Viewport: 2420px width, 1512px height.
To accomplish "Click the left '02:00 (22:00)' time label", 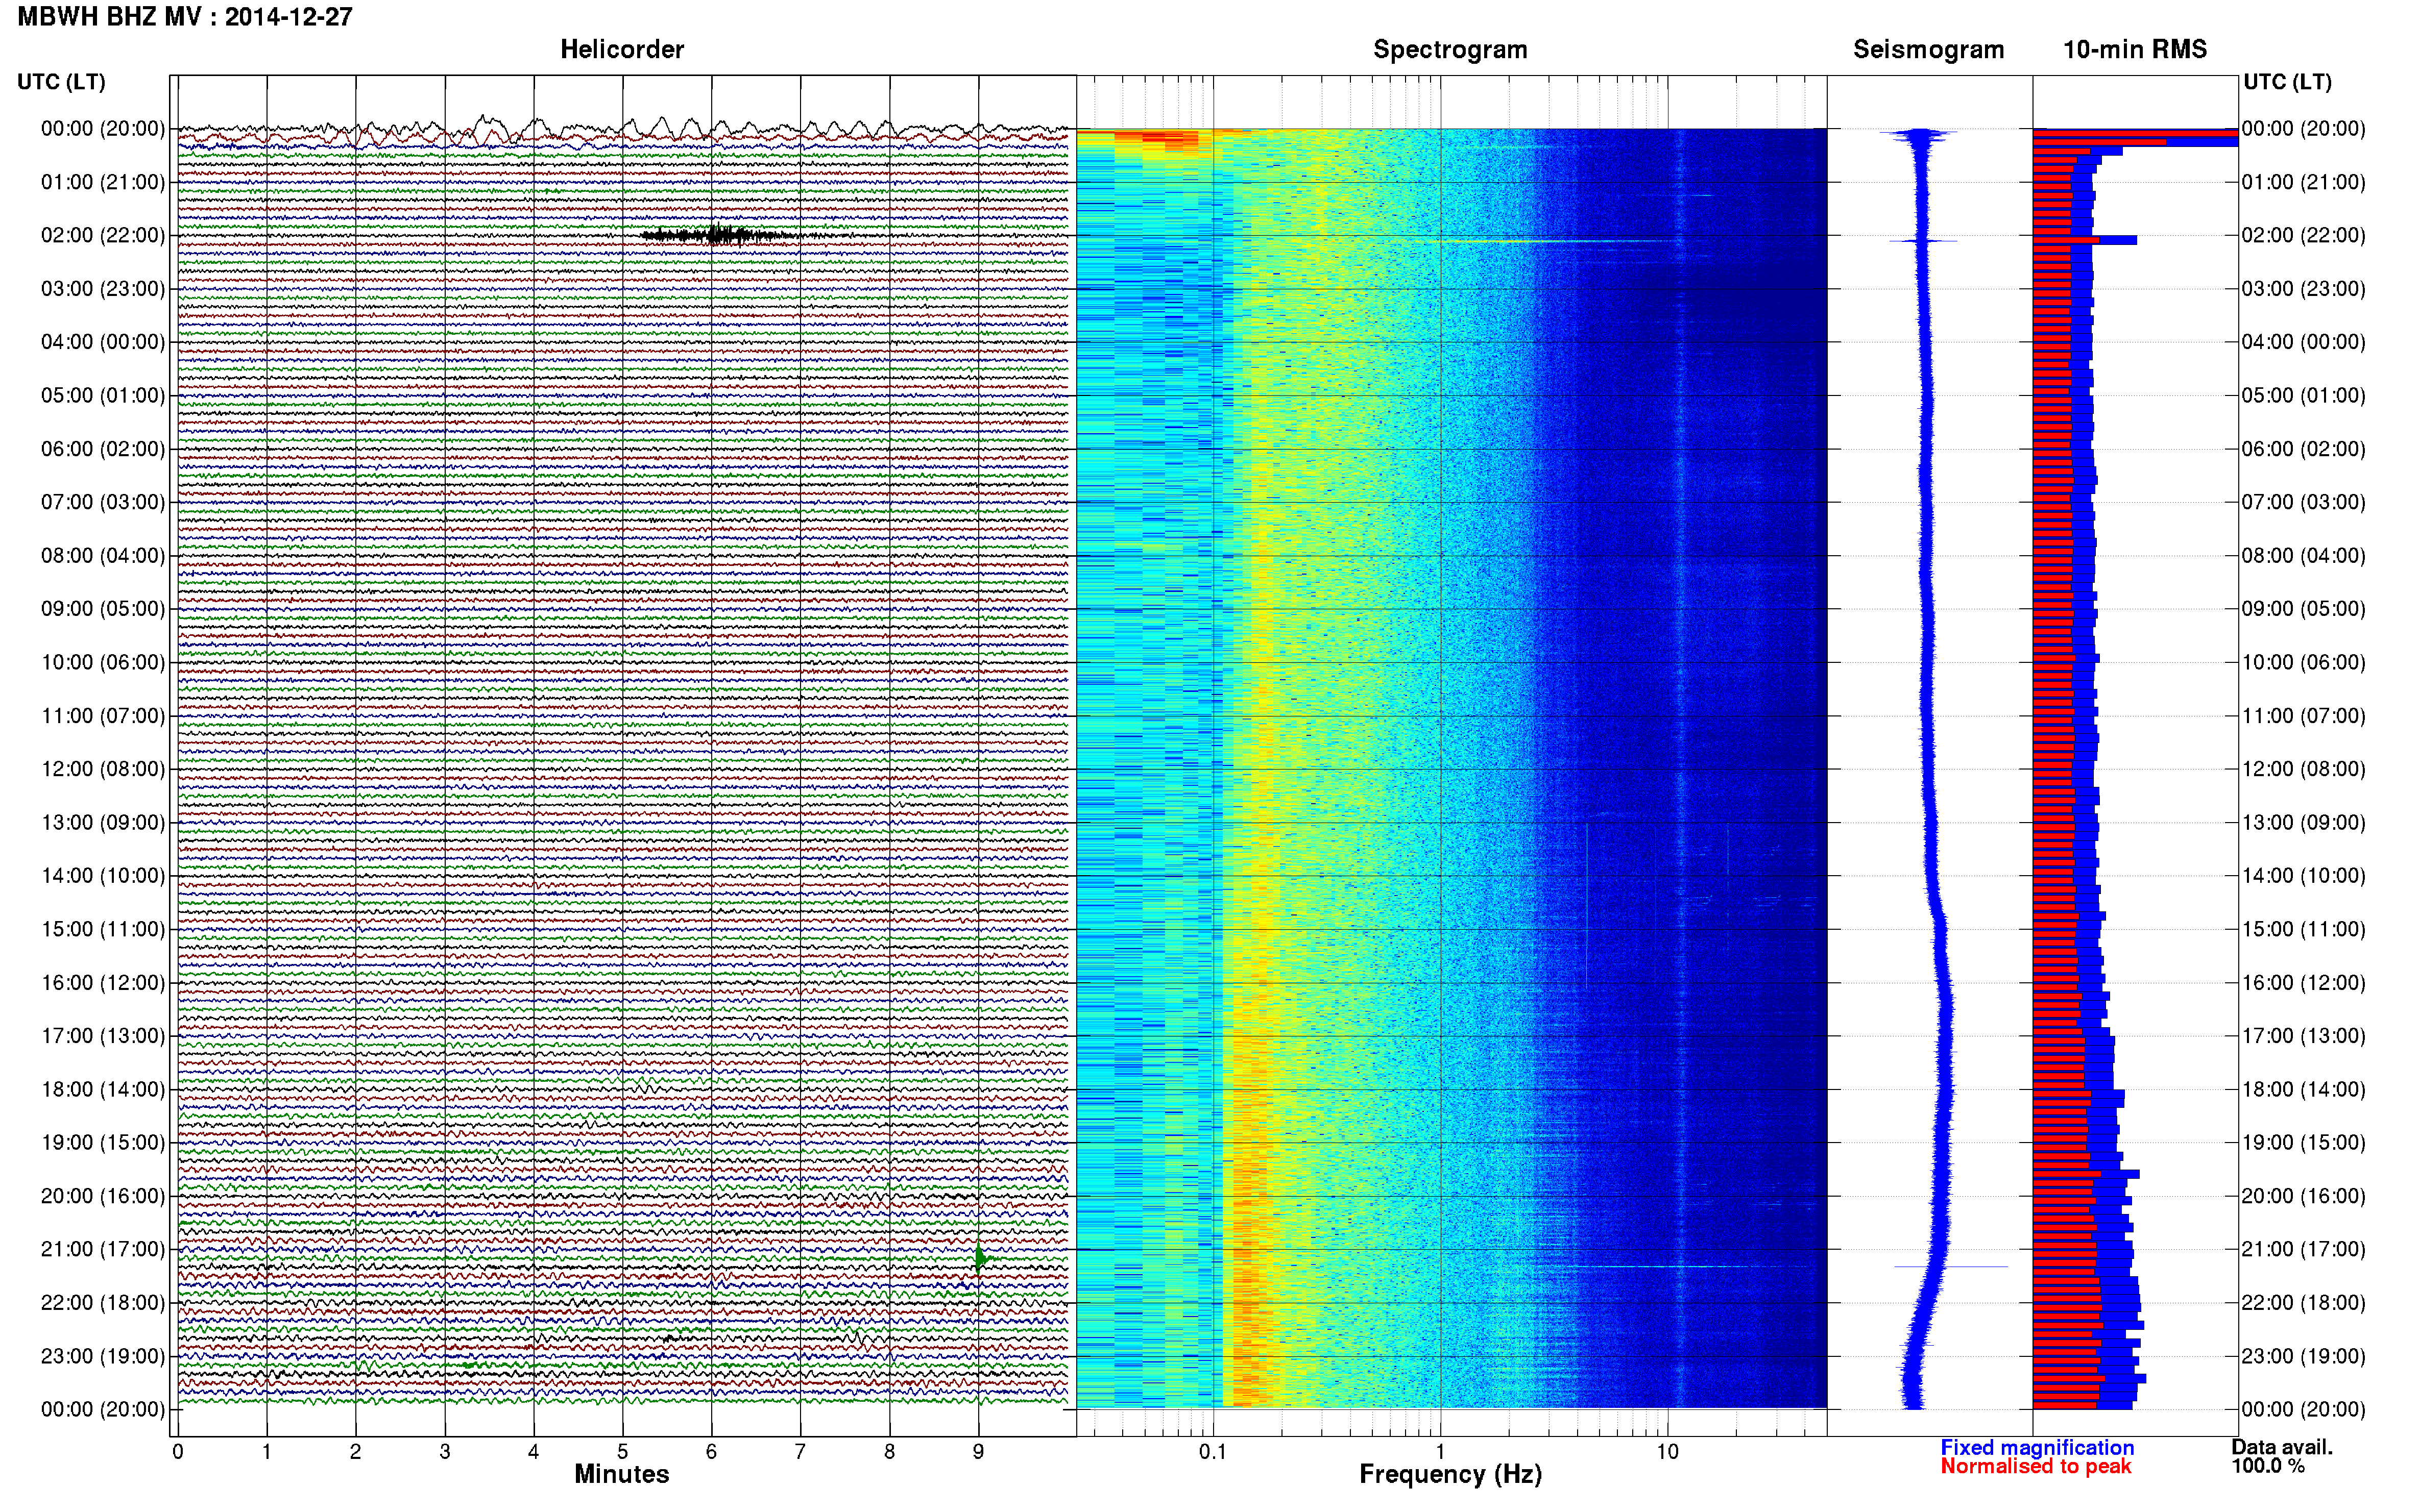I will 102,235.
